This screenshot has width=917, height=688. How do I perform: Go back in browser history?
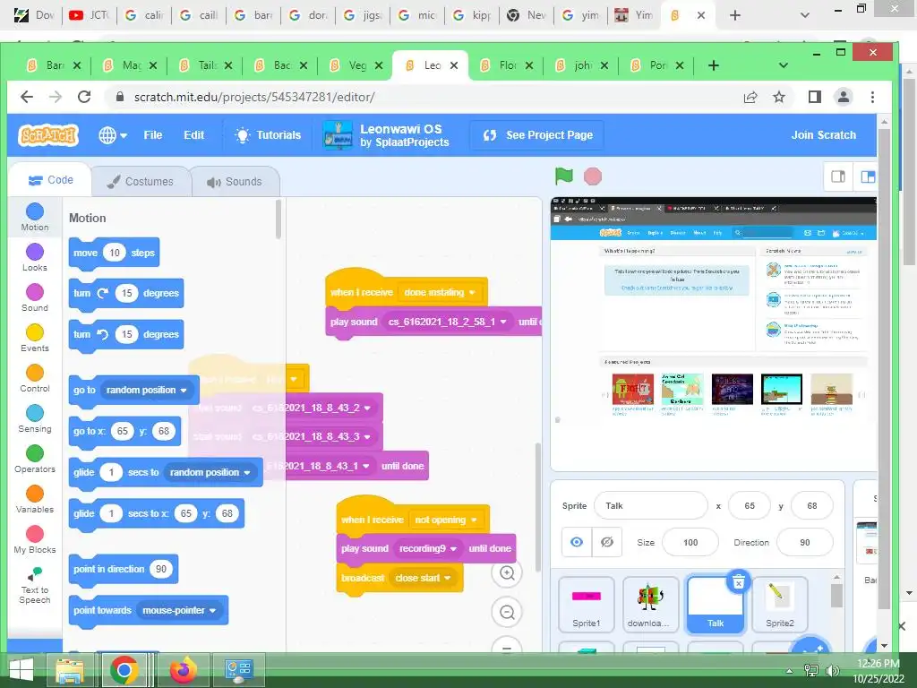click(27, 97)
